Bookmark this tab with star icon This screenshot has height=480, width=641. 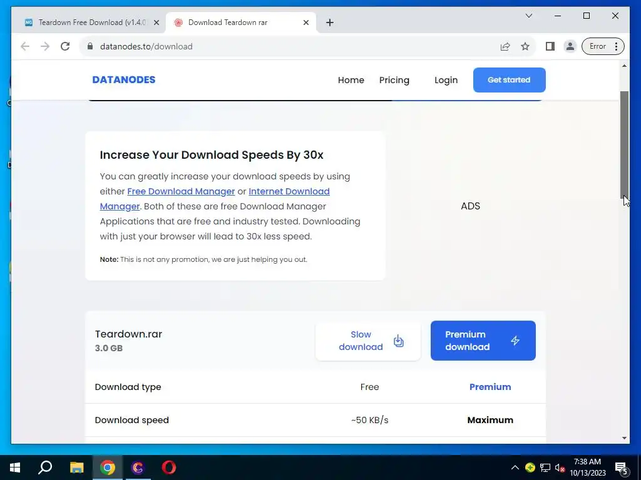(525, 46)
